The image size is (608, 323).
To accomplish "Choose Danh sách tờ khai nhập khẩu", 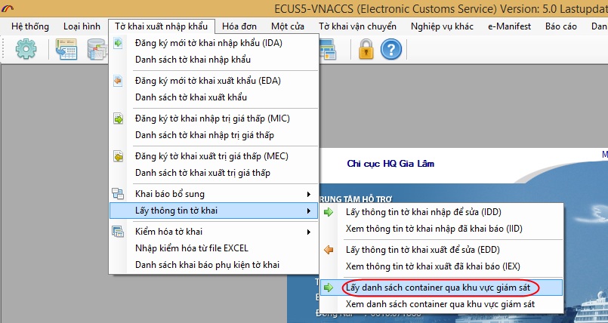I will 193,59.
